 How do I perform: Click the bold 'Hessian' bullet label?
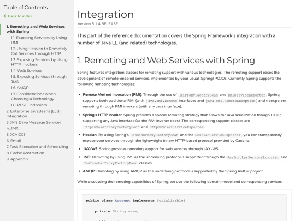coord(90,135)
